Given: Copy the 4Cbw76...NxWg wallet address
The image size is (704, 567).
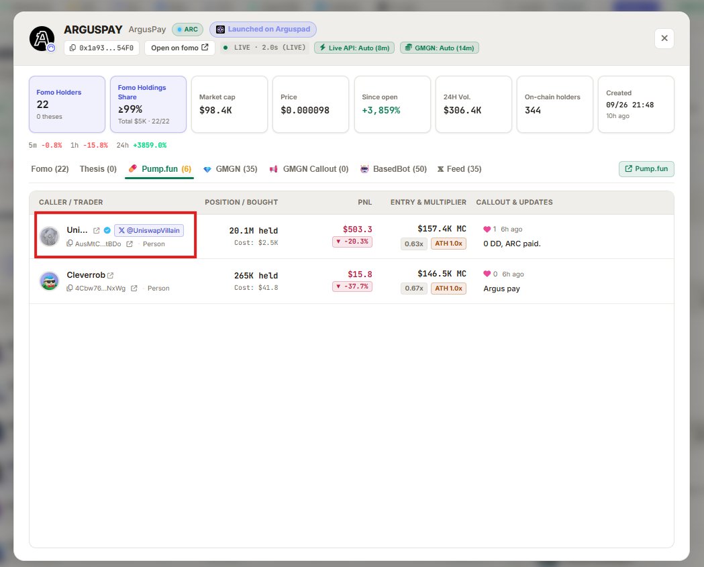Looking at the screenshot, I should pos(70,288).
